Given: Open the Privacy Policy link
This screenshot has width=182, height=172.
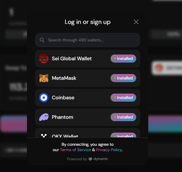Looking at the screenshot, I should point(109,150).
